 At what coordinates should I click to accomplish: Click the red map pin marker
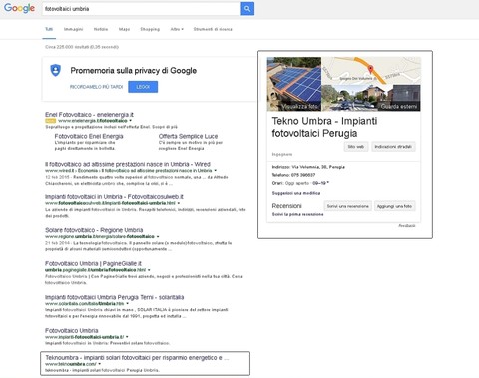coord(370,69)
